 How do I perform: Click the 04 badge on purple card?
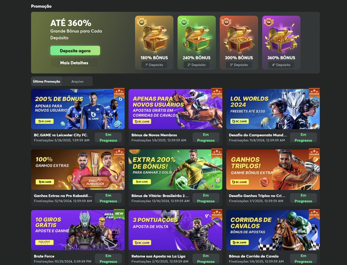click(x=269, y=22)
